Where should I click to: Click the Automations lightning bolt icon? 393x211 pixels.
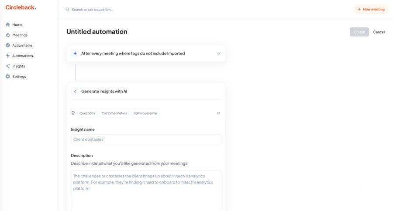coord(8,56)
